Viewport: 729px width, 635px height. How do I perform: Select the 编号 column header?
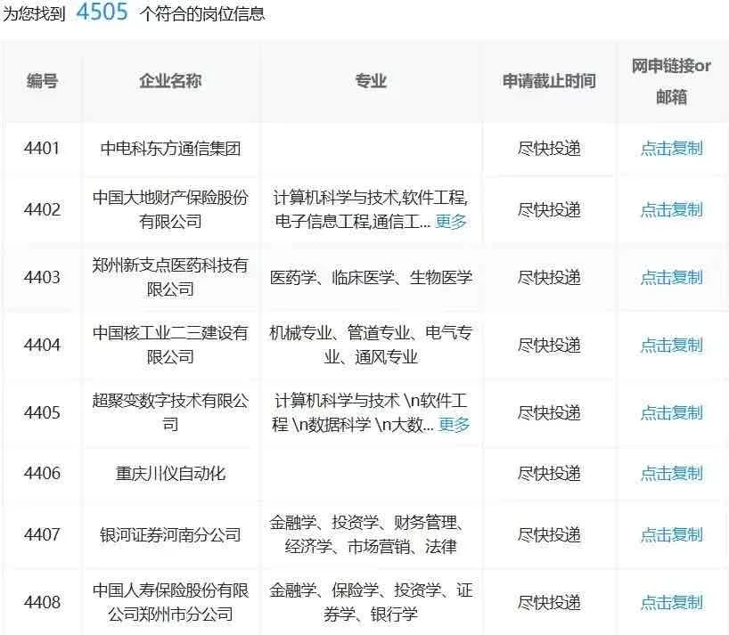coord(42,81)
